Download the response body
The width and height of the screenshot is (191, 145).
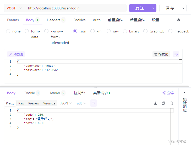click(x=156, y=103)
